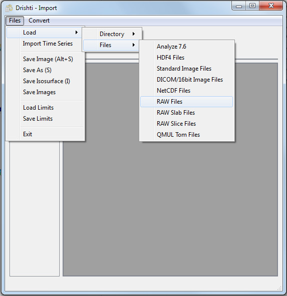The image size is (287, 296).
Task: Select Analyze 7.6 file type
Action: (x=171, y=47)
